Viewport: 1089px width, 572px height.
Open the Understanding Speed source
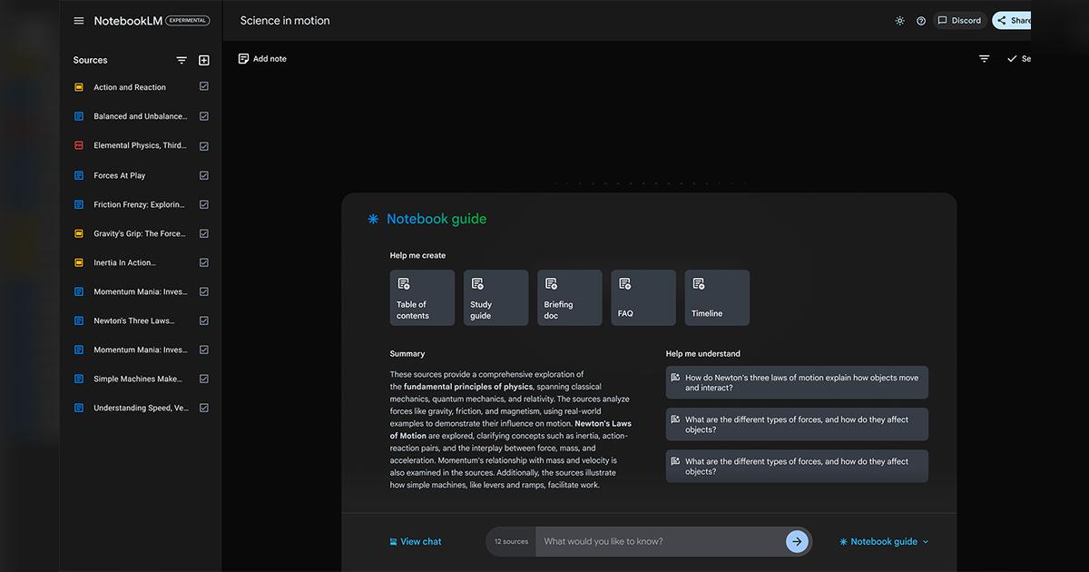(x=142, y=408)
